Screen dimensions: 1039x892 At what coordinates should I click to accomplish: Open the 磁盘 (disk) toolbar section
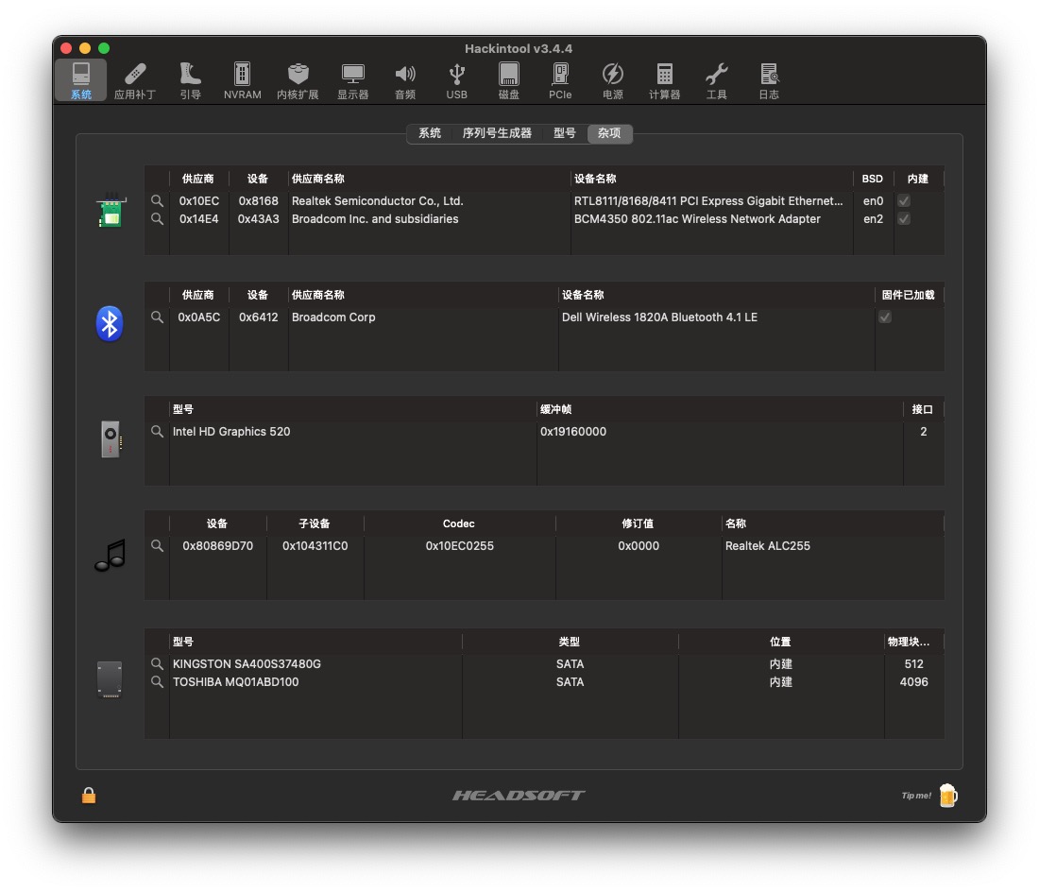tap(509, 80)
